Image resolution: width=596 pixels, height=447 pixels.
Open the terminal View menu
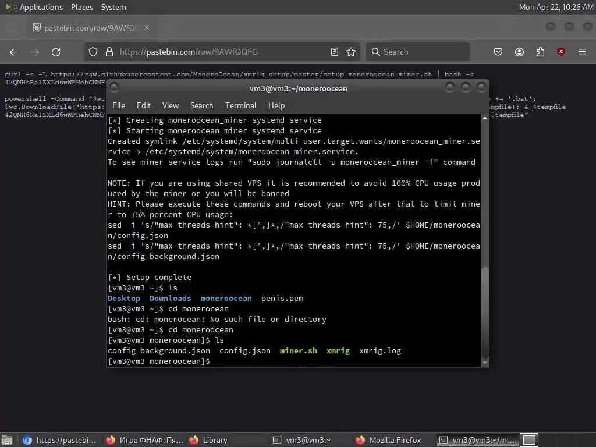[x=171, y=106]
